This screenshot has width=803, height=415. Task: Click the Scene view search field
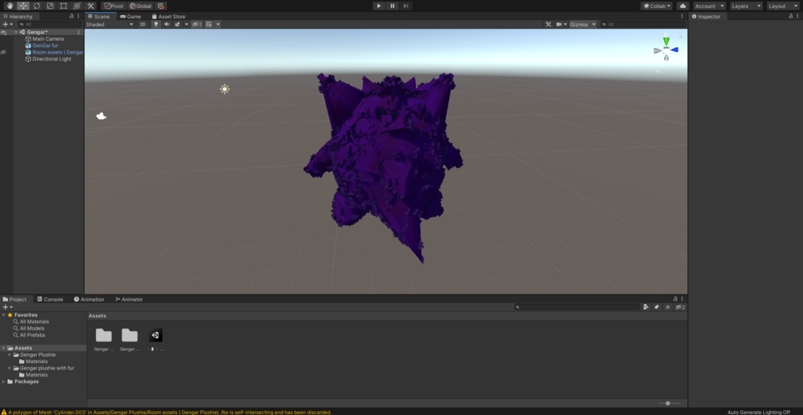click(642, 24)
